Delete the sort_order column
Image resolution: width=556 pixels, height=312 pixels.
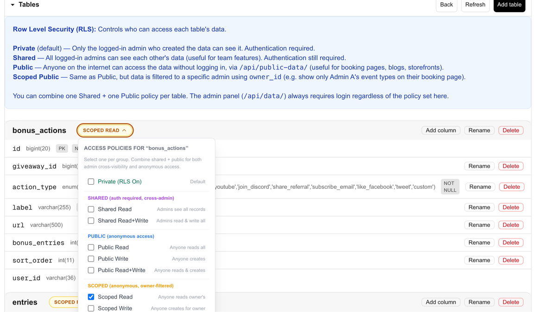click(511, 260)
